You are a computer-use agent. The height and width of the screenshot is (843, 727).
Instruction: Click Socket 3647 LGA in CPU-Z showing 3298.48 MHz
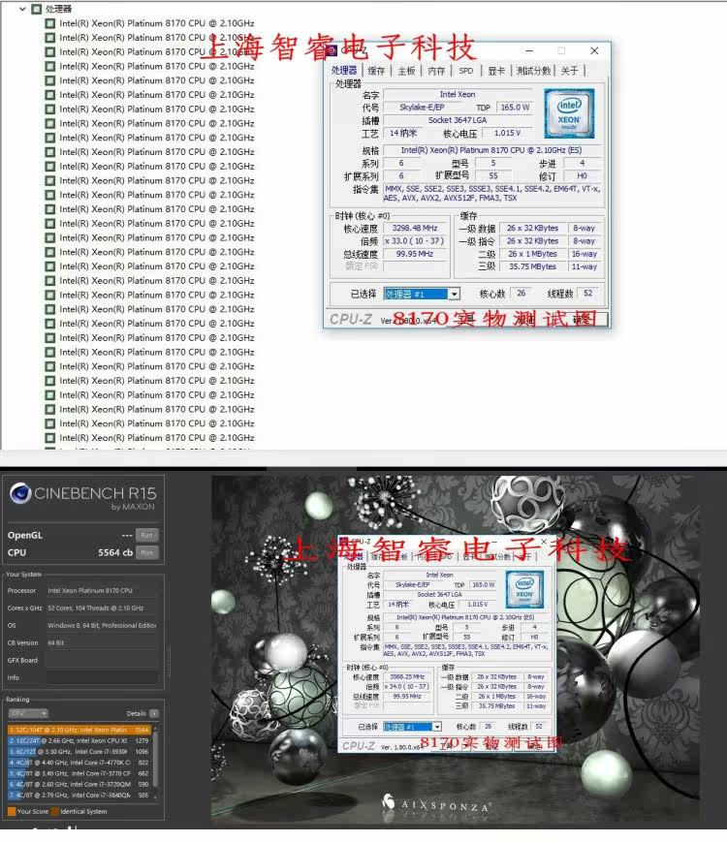point(458,120)
